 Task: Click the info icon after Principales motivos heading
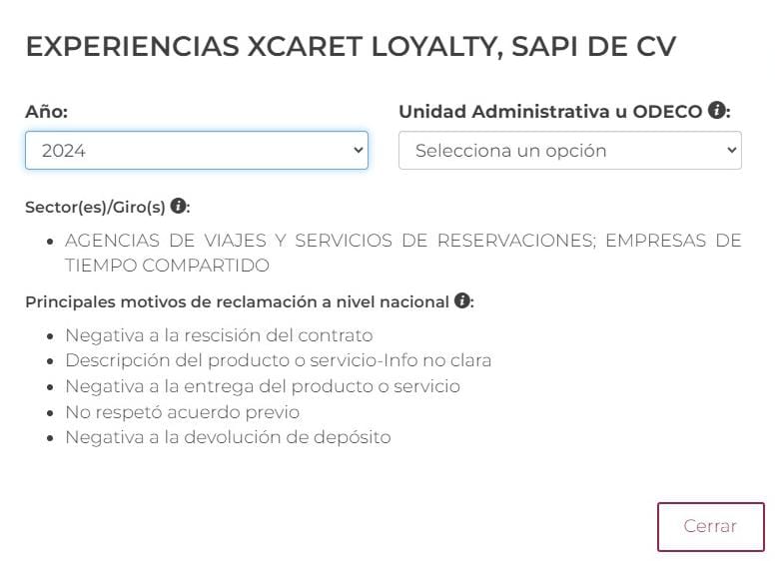(x=462, y=300)
